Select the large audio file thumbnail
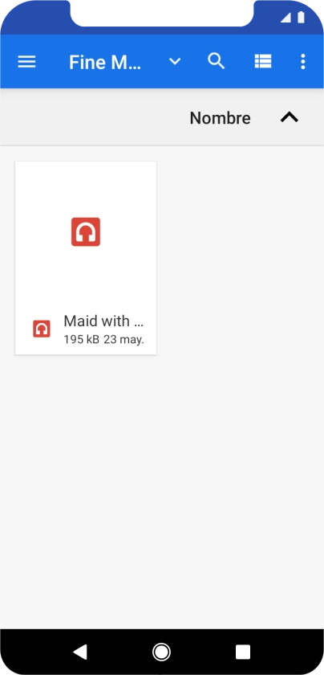 pyautogui.click(x=86, y=232)
